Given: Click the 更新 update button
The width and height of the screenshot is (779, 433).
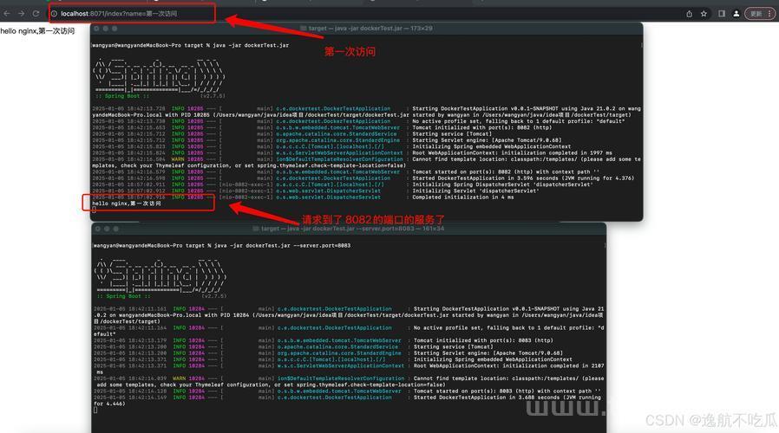Looking at the screenshot, I should pos(756,14).
